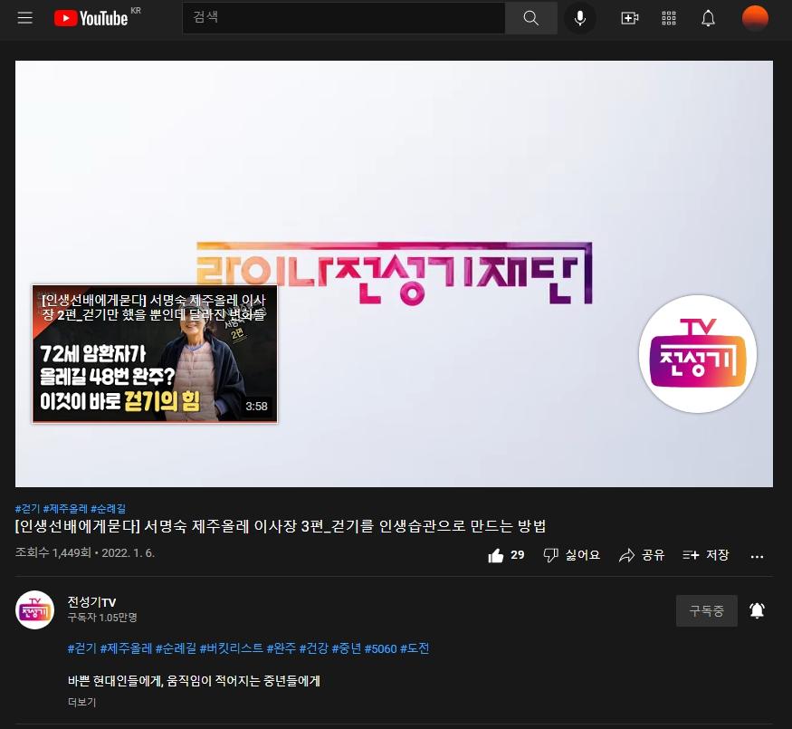
Task: Open the 전성기TV channel name link
Action: coord(92,601)
